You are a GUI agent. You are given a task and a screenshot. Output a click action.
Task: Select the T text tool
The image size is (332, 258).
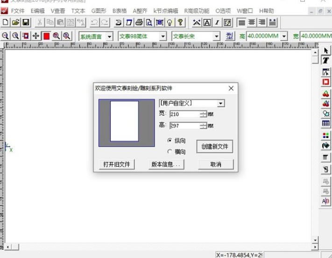[326, 60]
